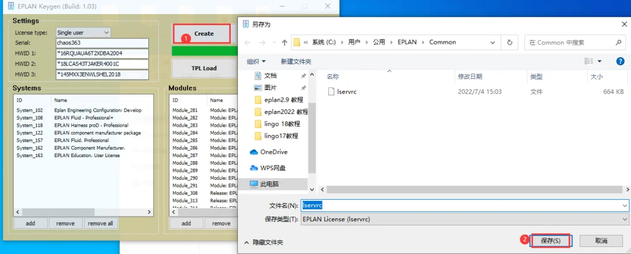631x254 pixels.
Task: Click the Systems list right scroll arrow
Action: click(150, 212)
